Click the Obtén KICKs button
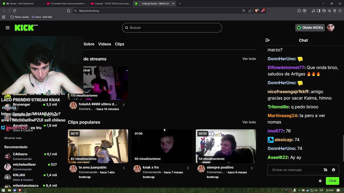Image resolution: width=344 pixels, height=193 pixels. (310, 28)
